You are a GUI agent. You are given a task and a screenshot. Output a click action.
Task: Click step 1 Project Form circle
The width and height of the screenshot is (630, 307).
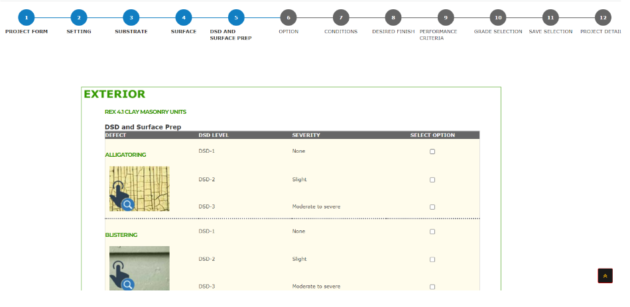click(26, 17)
